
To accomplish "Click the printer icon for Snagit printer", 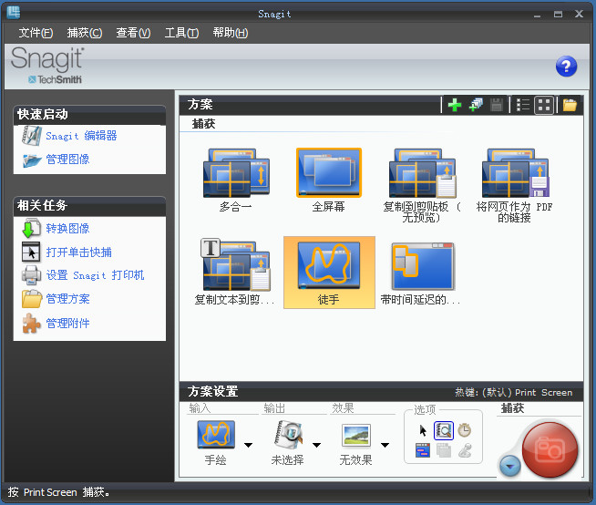I will click(31, 275).
